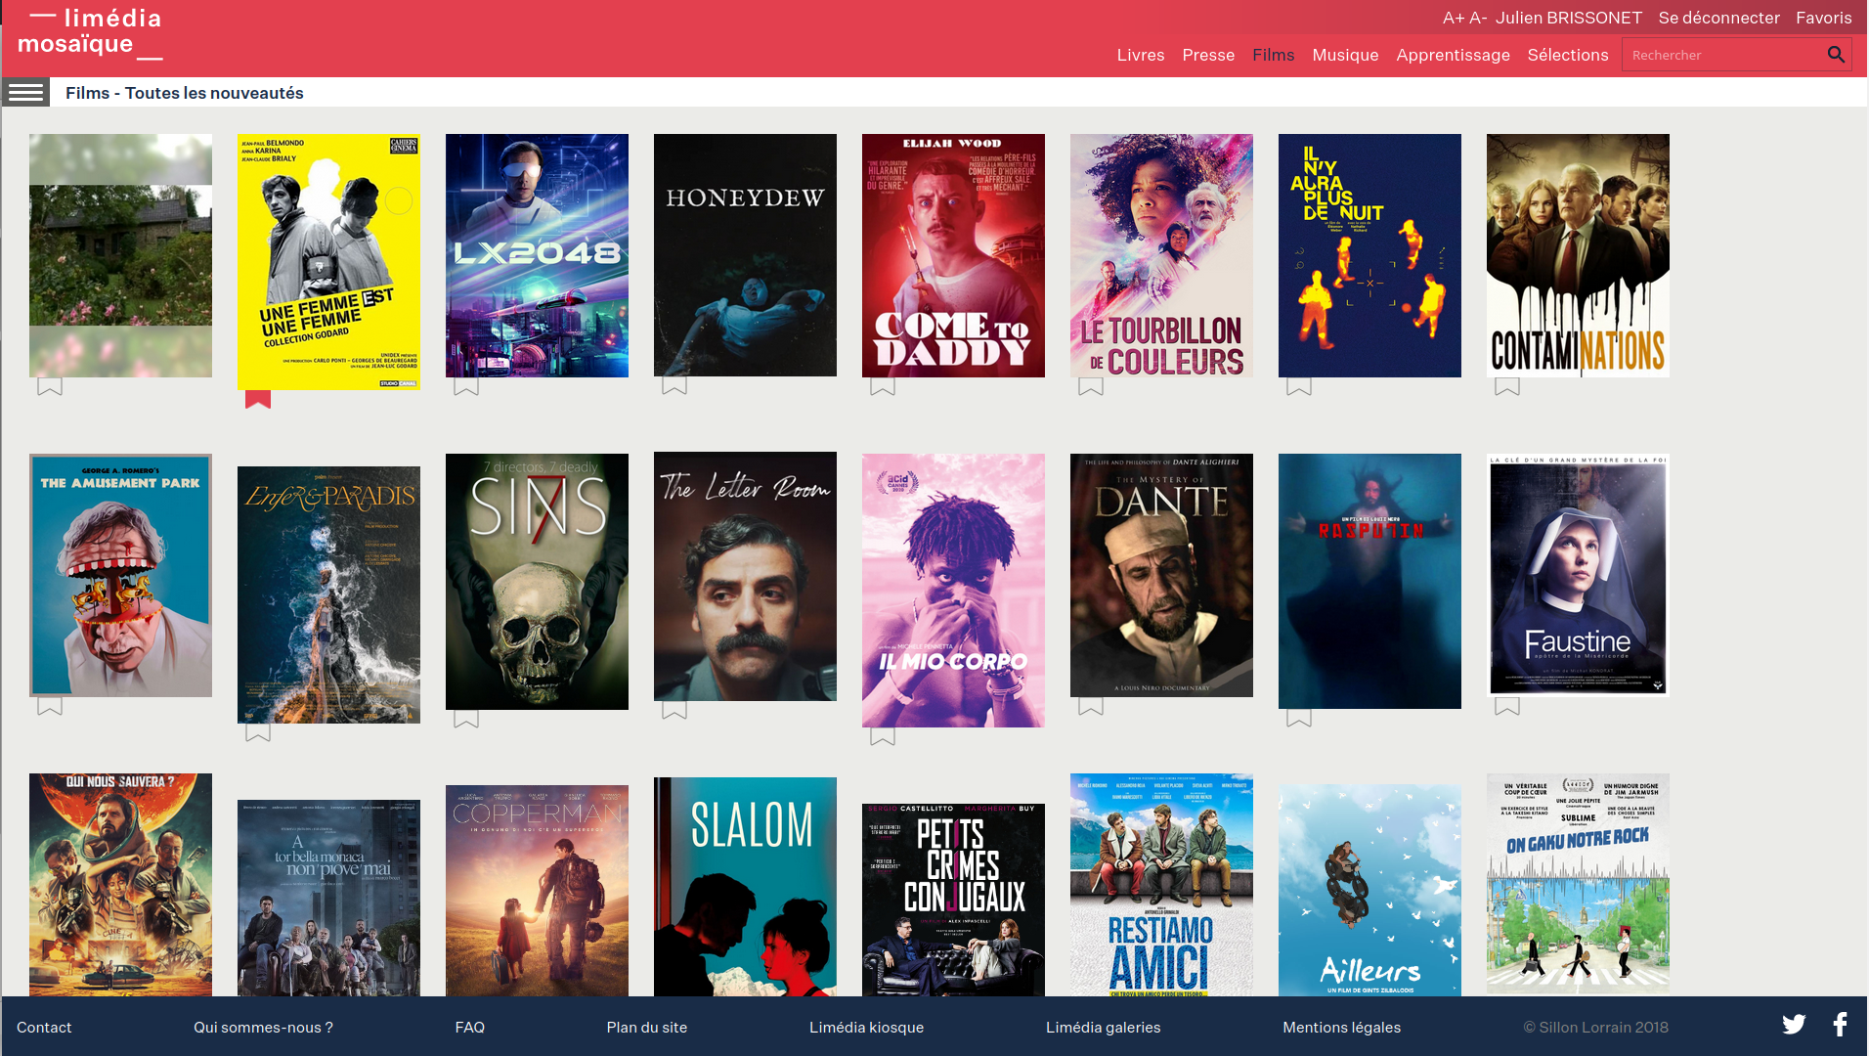Open the Copperman film poster
The image size is (1869, 1056).
(x=537, y=891)
